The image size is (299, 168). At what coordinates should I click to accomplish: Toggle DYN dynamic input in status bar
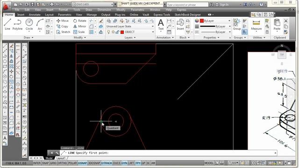[x=124, y=163]
